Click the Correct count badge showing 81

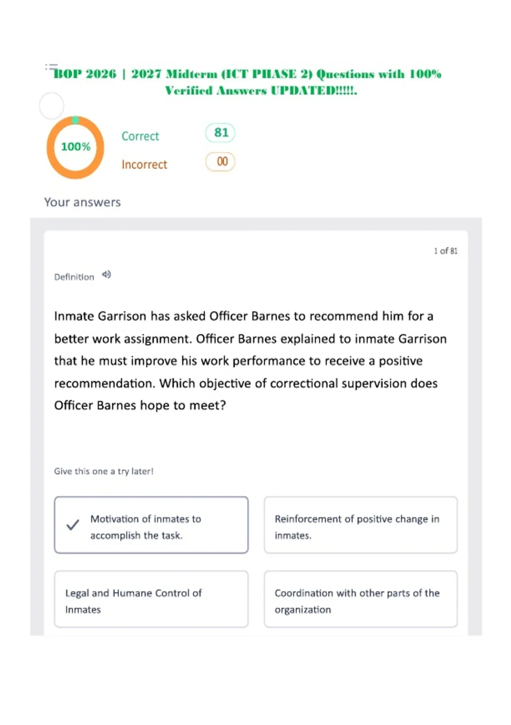220,133
